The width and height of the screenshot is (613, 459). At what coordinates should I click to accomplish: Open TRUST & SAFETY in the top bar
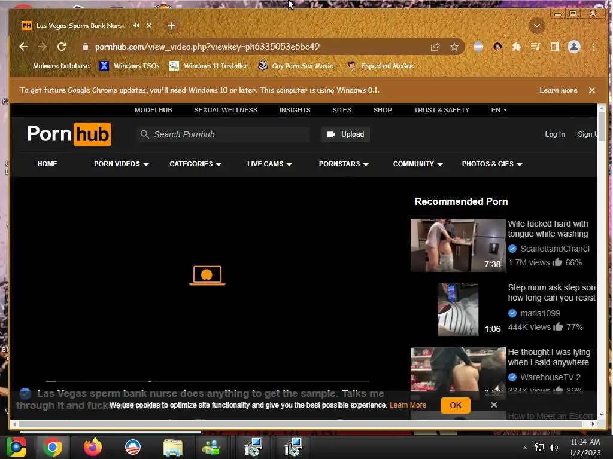click(x=441, y=110)
